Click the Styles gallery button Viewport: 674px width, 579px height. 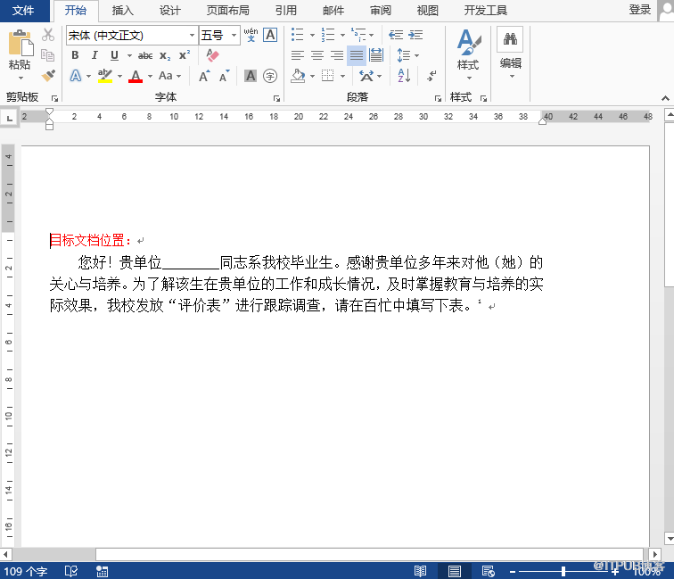(468, 52)
